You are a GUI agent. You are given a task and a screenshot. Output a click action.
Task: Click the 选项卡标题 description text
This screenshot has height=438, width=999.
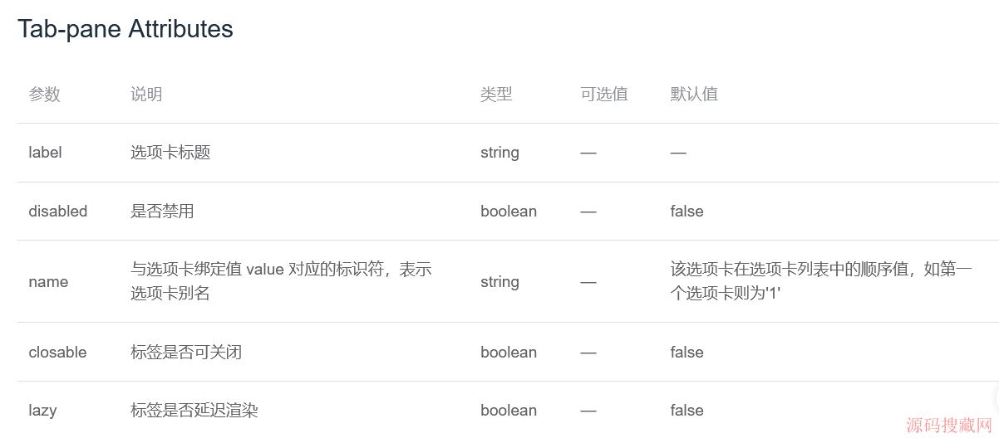pyautogui.click(x=170, y=153)
